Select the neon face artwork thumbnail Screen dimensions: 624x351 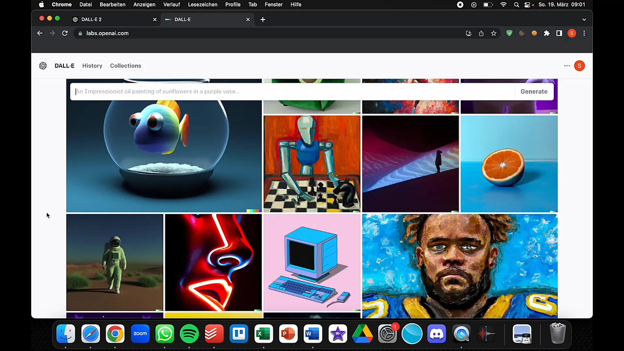[x=213, y=262]
